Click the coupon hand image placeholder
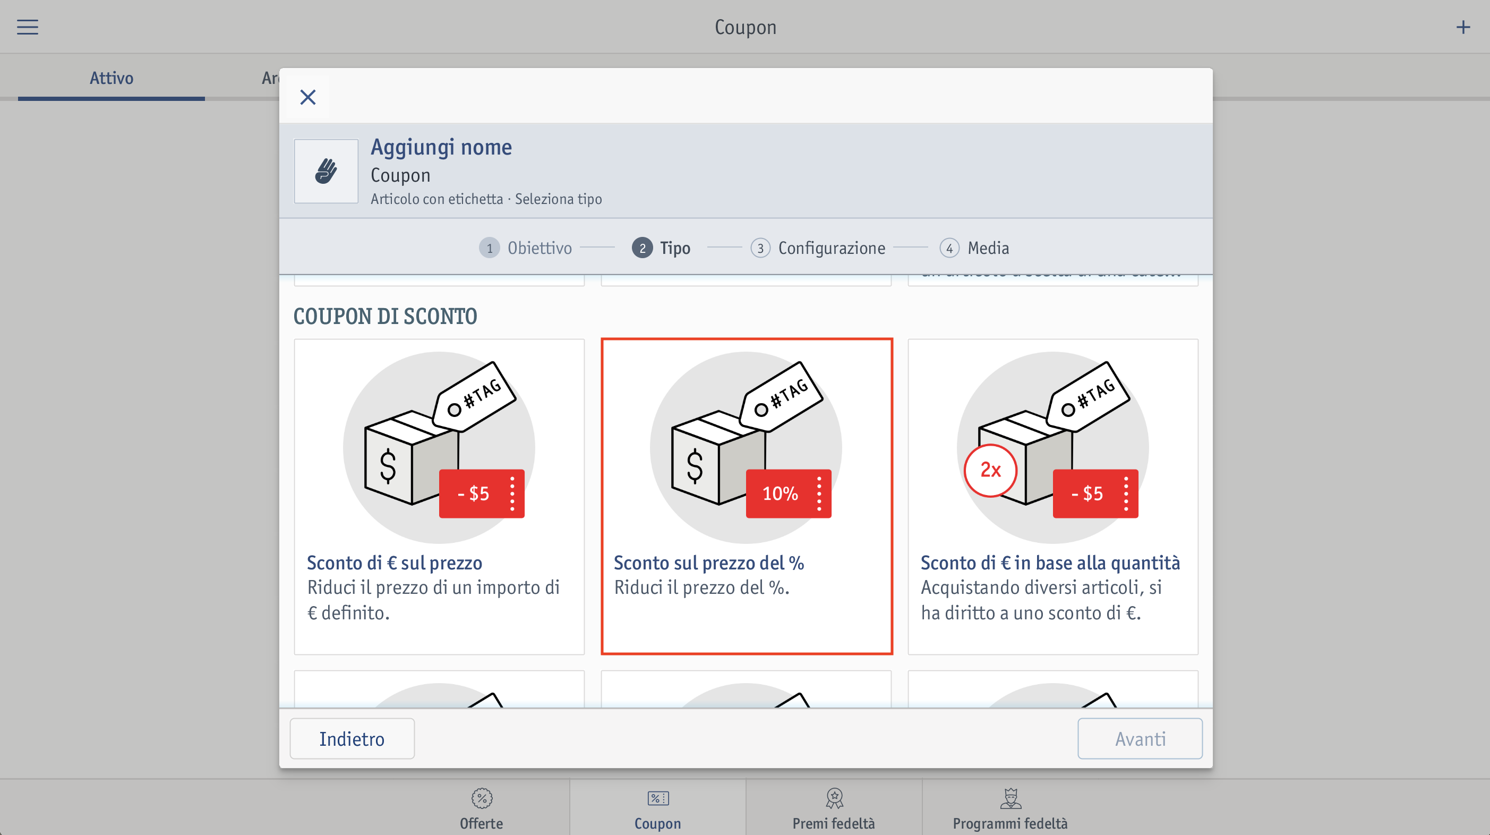Screen dimensions: 1490x835 pyautogui.click(x=326, y=171)
